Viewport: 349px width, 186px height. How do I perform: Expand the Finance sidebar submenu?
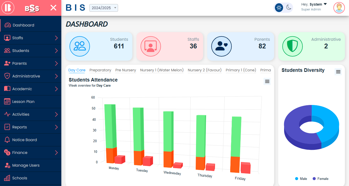[56, 153]
